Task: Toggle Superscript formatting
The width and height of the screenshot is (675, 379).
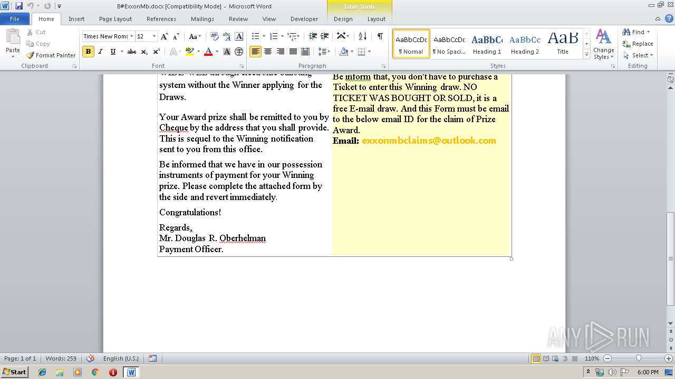Action: tap(156, 52)
